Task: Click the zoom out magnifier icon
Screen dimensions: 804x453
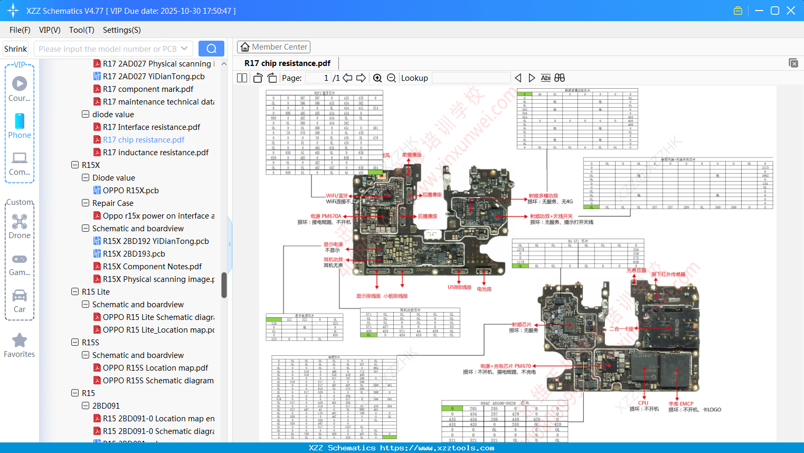Action: pyautogui.click(x=391, y=78)
